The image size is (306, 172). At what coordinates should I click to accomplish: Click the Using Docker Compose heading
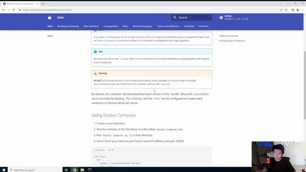113,115
